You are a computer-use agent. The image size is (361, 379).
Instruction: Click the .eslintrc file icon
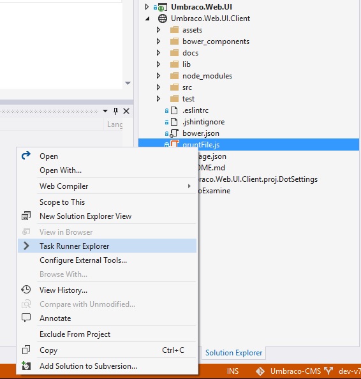(x=174, y=110)
